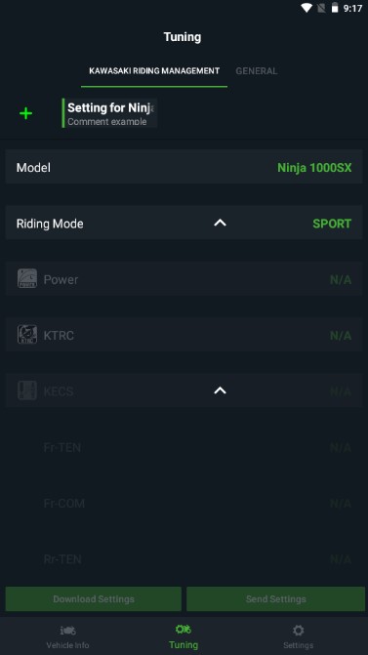Switch to the GENERAL tab
This screenshot has width=368, height=655.
[x=257, y=71]
